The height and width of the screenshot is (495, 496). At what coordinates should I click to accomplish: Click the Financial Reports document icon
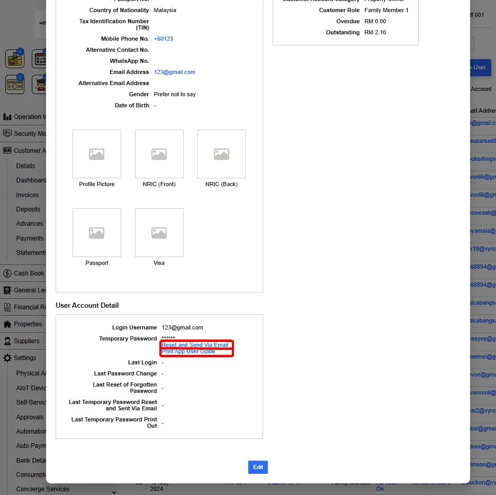[x=7, y=307]
